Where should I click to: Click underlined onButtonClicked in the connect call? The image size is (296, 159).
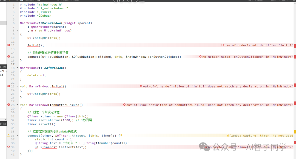[x=164, y=57]
